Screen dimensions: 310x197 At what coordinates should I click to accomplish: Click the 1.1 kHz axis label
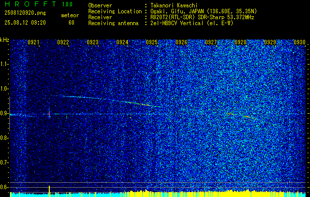pyautogui.click(x=4, y=64)
